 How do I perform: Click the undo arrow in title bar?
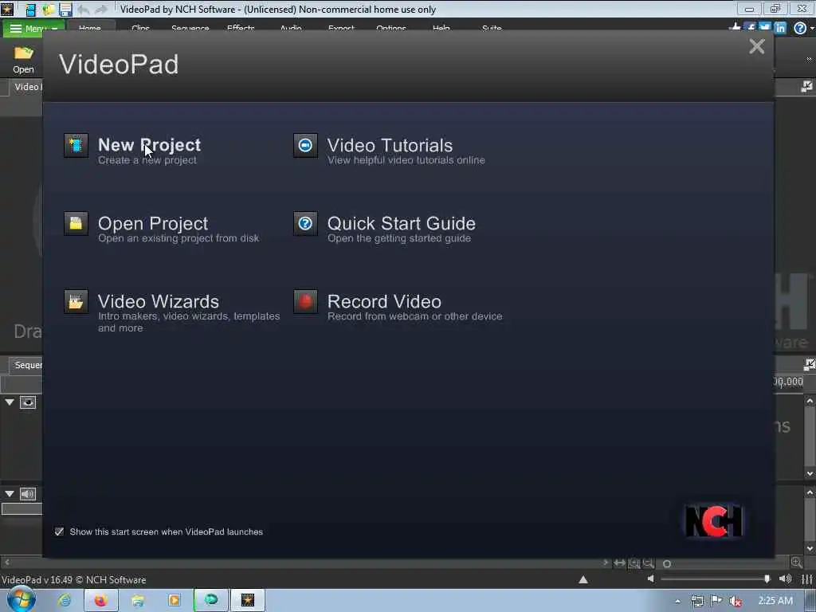coord(83,10)
